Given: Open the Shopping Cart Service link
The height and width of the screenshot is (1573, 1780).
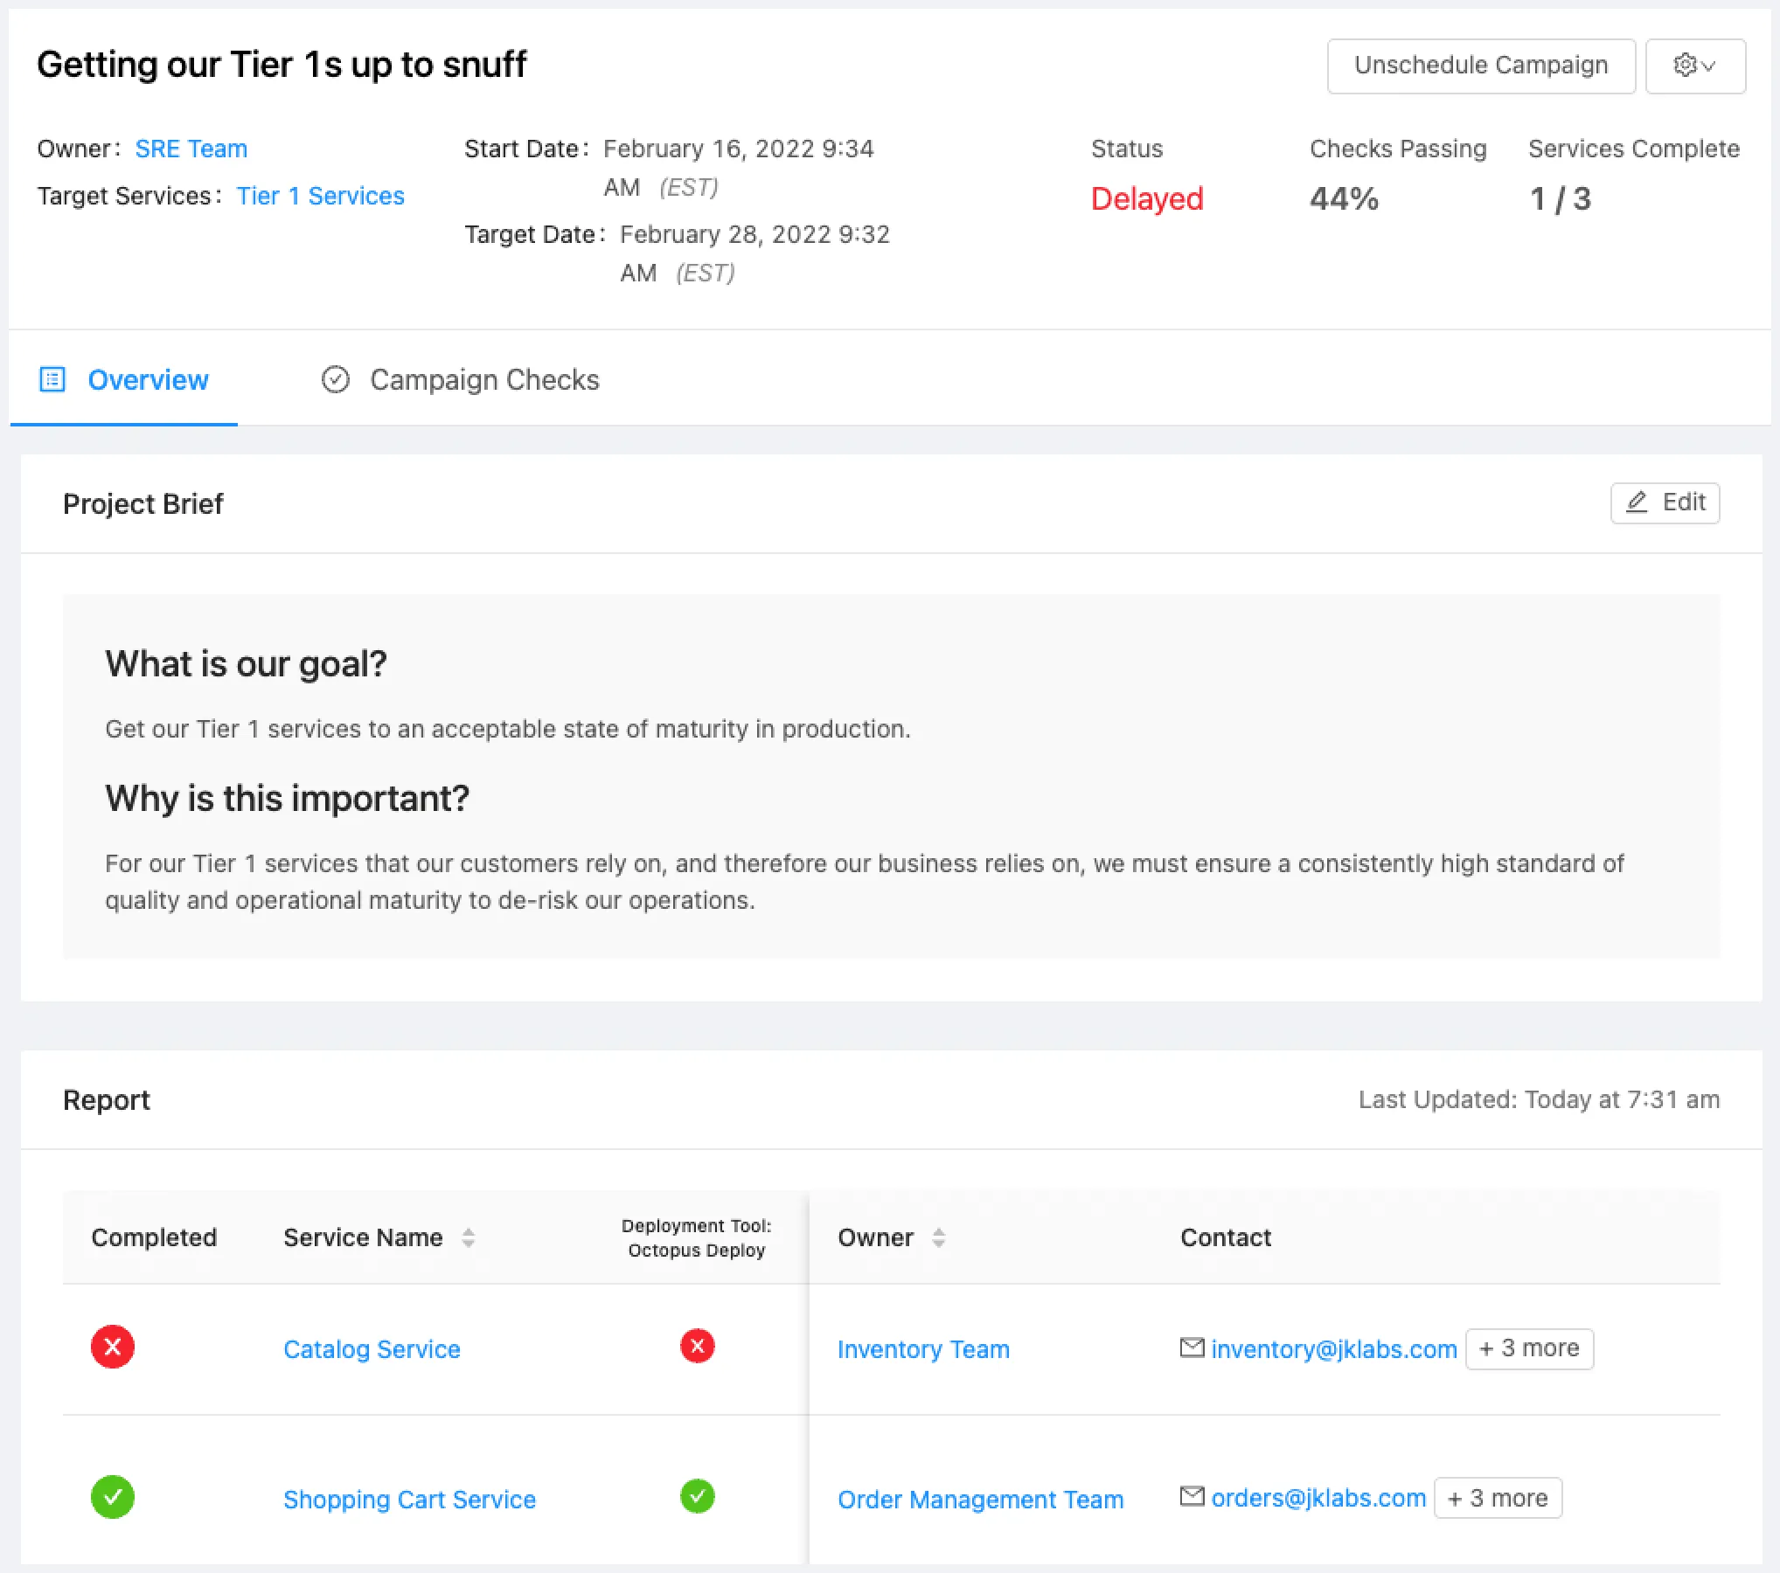Looking at the screenshot, I should (409, 1500).
